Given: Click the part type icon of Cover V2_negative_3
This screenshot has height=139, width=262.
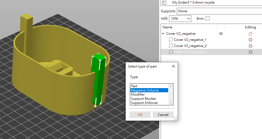Looking at the screenshot, I should [171, 52].
